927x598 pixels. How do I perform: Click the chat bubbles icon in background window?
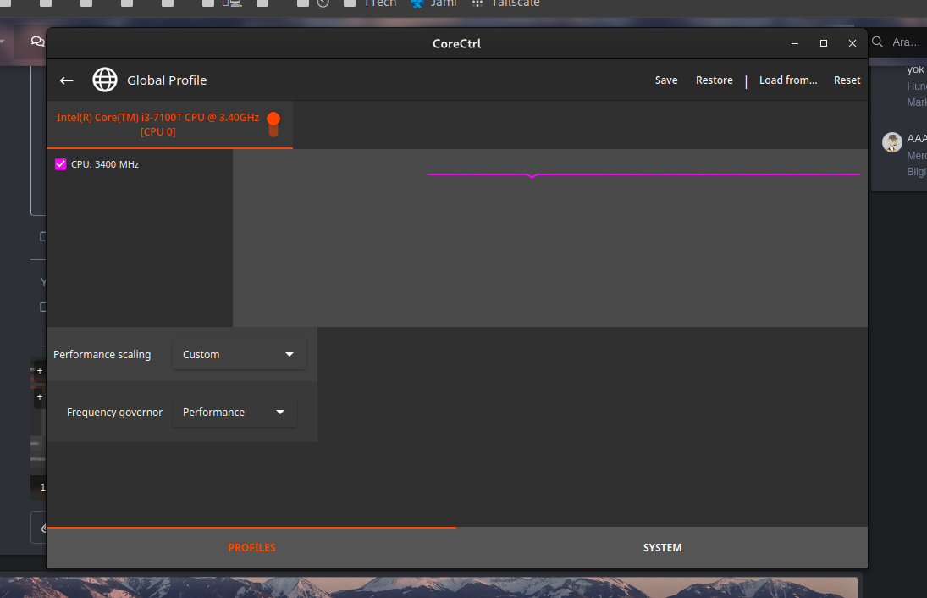[38, 41]
